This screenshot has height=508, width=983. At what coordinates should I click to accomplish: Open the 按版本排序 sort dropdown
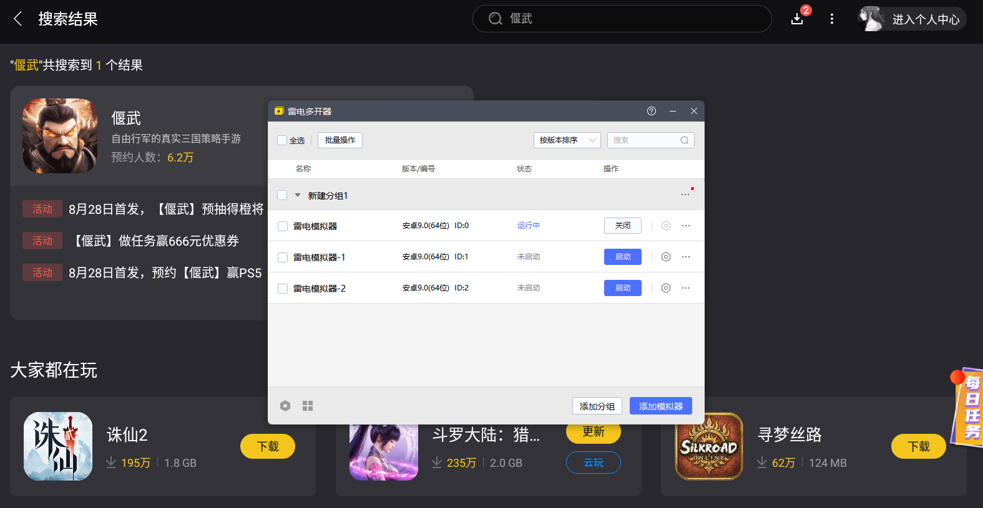click(567, 140)
